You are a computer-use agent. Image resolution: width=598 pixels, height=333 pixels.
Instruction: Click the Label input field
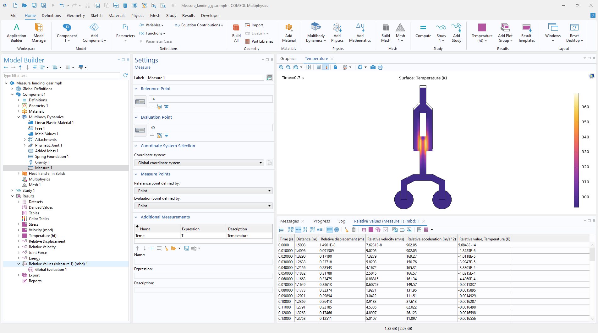coord(206,78)
